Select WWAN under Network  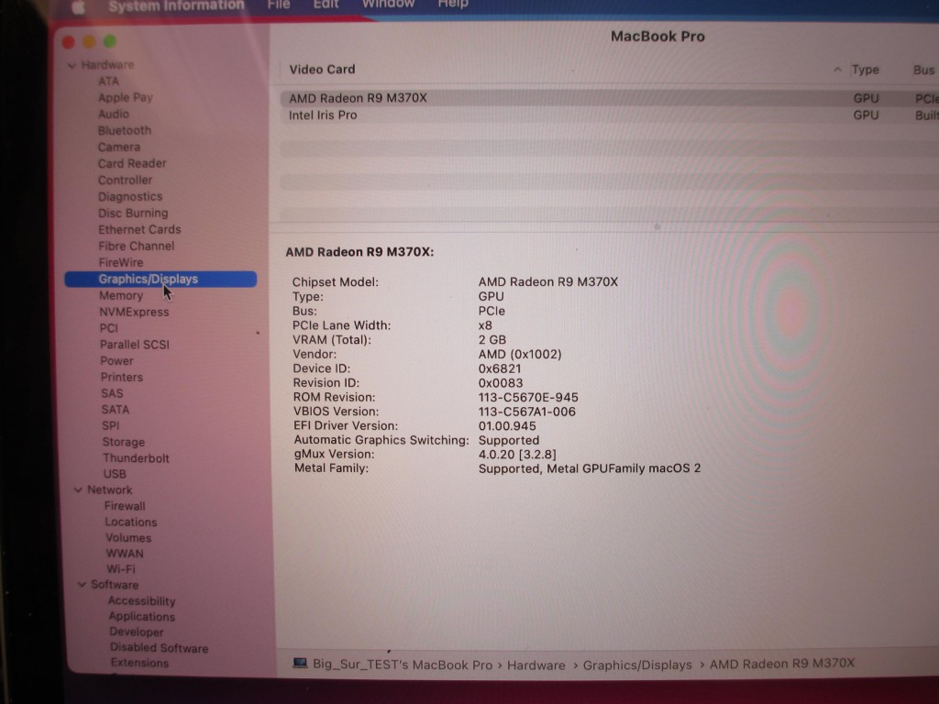pos(125,553)
